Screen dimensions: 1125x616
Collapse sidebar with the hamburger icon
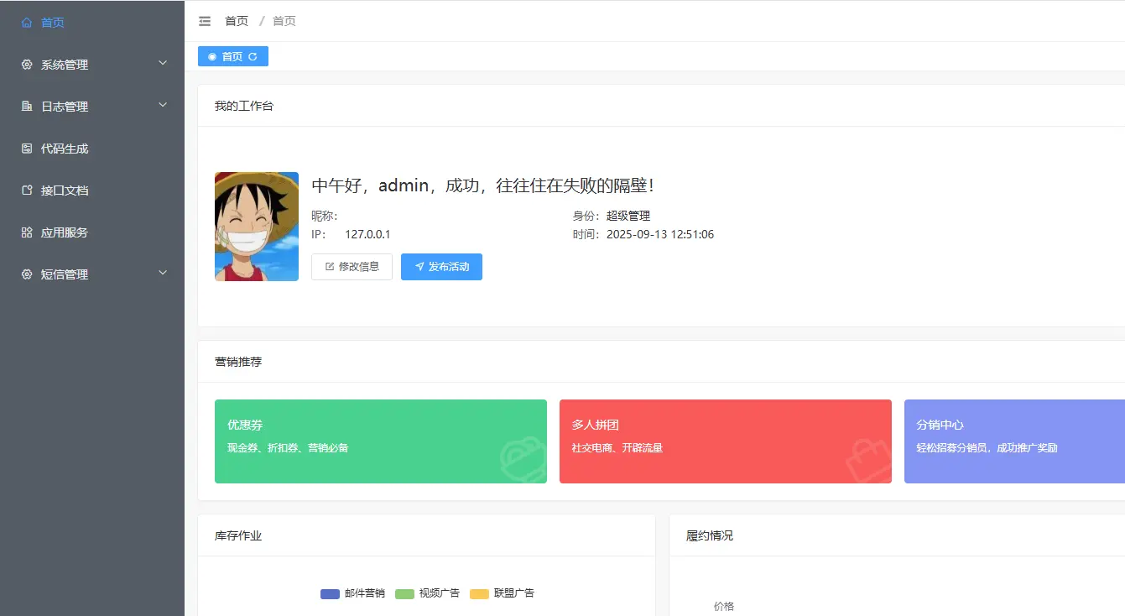coord(205,21)
